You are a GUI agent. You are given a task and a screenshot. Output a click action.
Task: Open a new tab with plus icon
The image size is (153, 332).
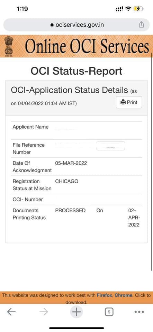pos(76,312)
